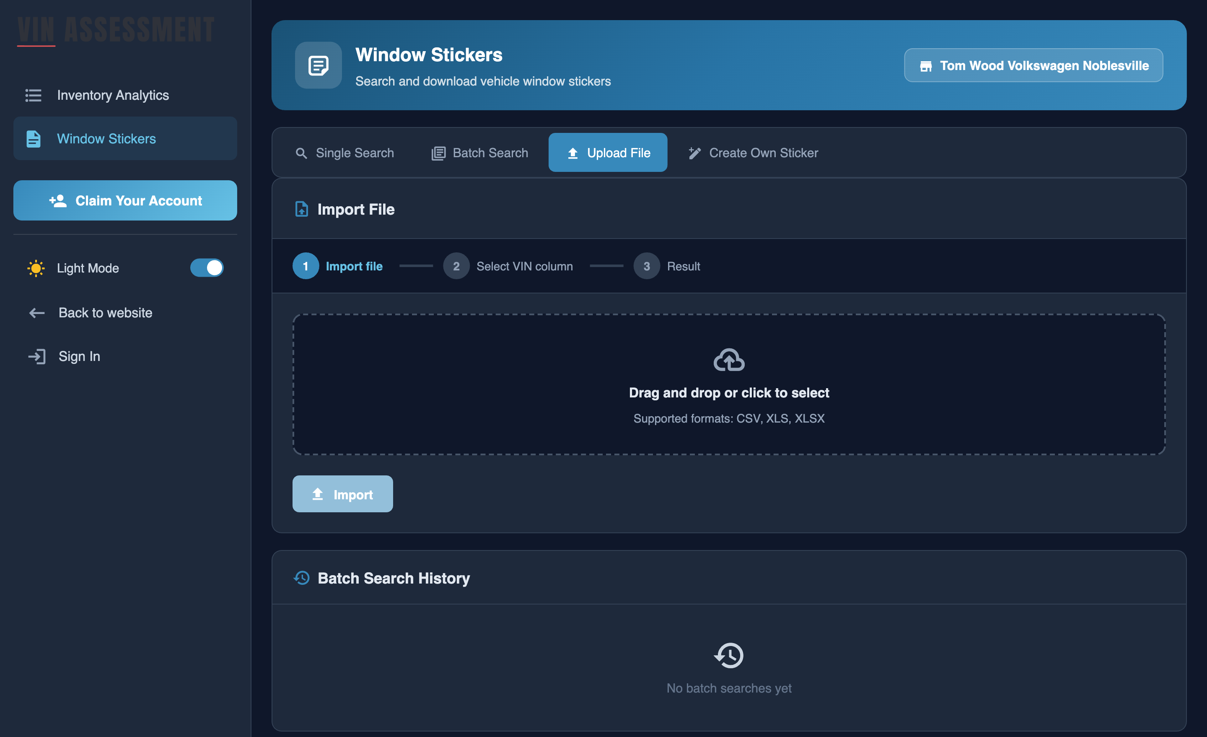Click the upload arrow icon in Upload File tab
The height and width of the screenshot is (737, 1207).
(572, 153)
